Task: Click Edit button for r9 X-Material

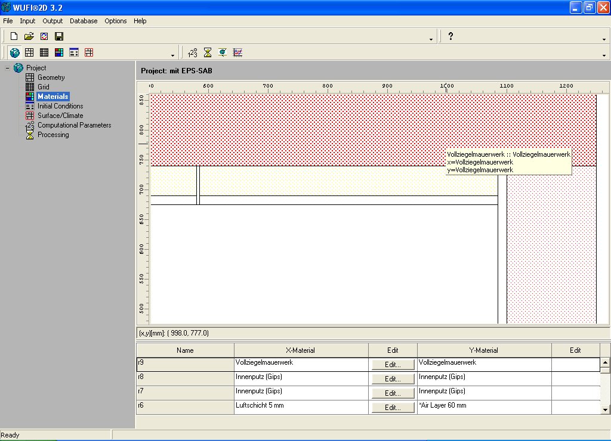Action: coord(393,364)
